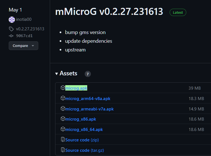Screen dimensions: 211x156
Task: Click the 14.9 MB size text
Action: (196, 109)
